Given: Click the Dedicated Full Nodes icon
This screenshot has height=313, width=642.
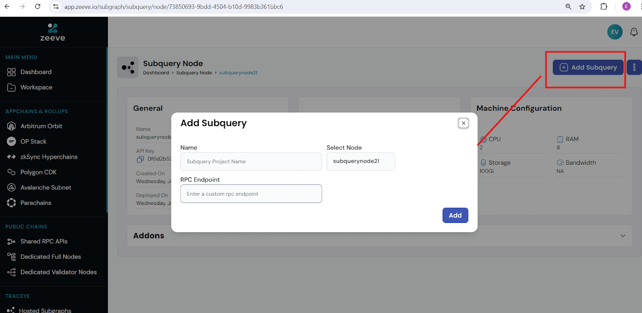Looking at the screenshot, I should (11, 257).
